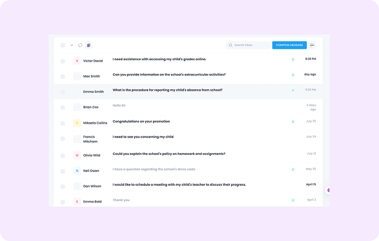Expand the selection dropdown chevron

(x=72, y=45)
